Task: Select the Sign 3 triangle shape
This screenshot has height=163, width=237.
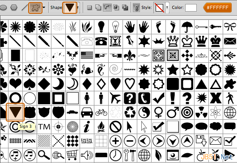Action: pos(15,112)
